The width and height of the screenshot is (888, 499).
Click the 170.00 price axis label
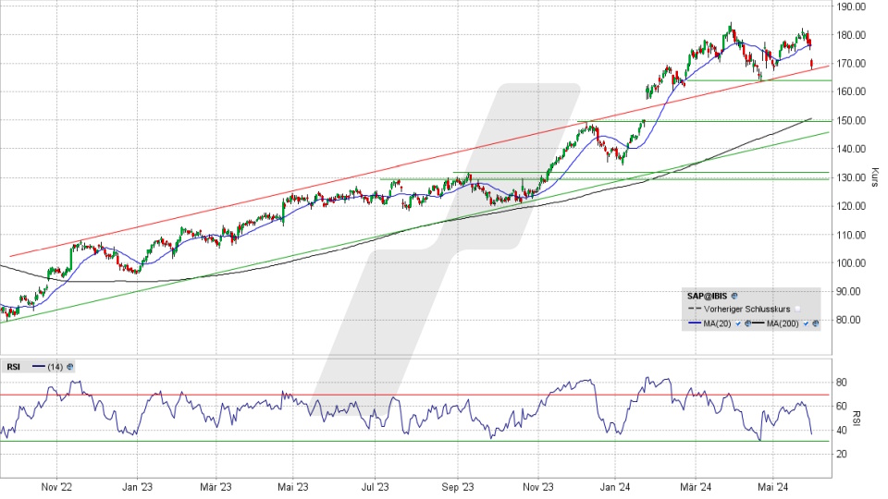[852, 64]
